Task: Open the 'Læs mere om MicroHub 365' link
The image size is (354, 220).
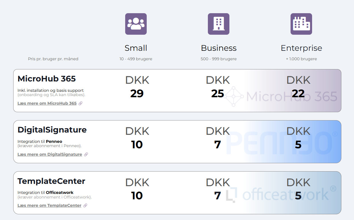Action: click(x=47, y=103)
